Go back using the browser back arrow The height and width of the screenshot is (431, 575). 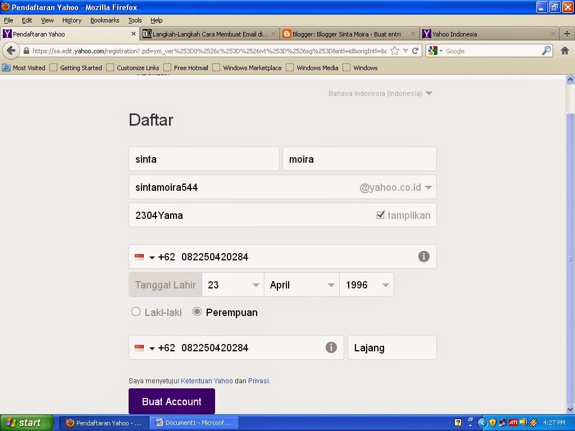[x=11, y=51]
